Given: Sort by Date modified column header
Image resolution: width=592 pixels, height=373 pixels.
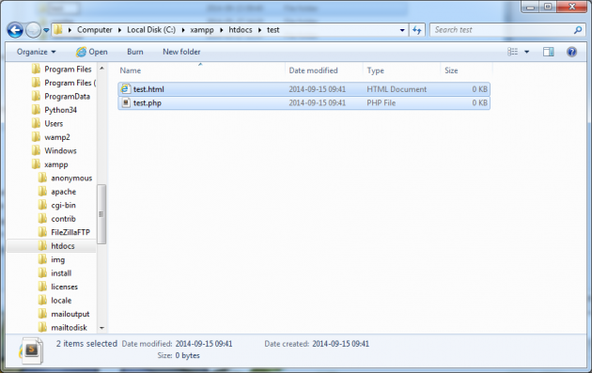Looking at the screenshot, I should coord(313,70).
